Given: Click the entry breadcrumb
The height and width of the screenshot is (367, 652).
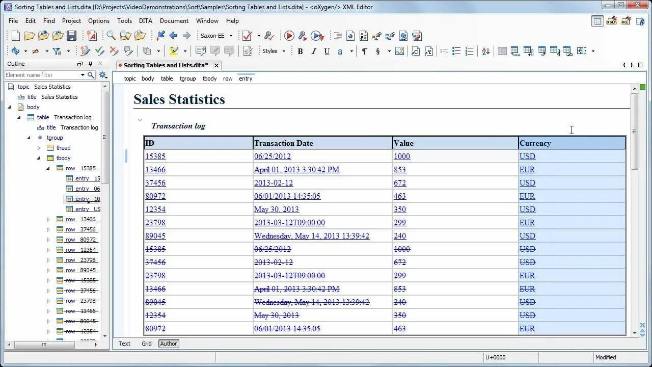Looking at the screenshot, I should 246,78.
